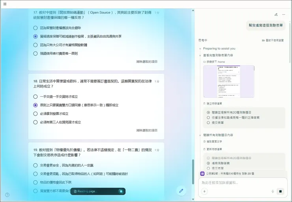Click the form page vertical scrollbar thumb
Image resolution: width=292 pixels, height=202 pixels.
(193, 172)
